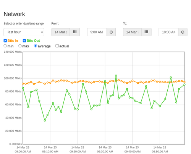191x154 pixels.
Task: Uncheck the Bits Out checkbox
Action: [x=24, y=41]
